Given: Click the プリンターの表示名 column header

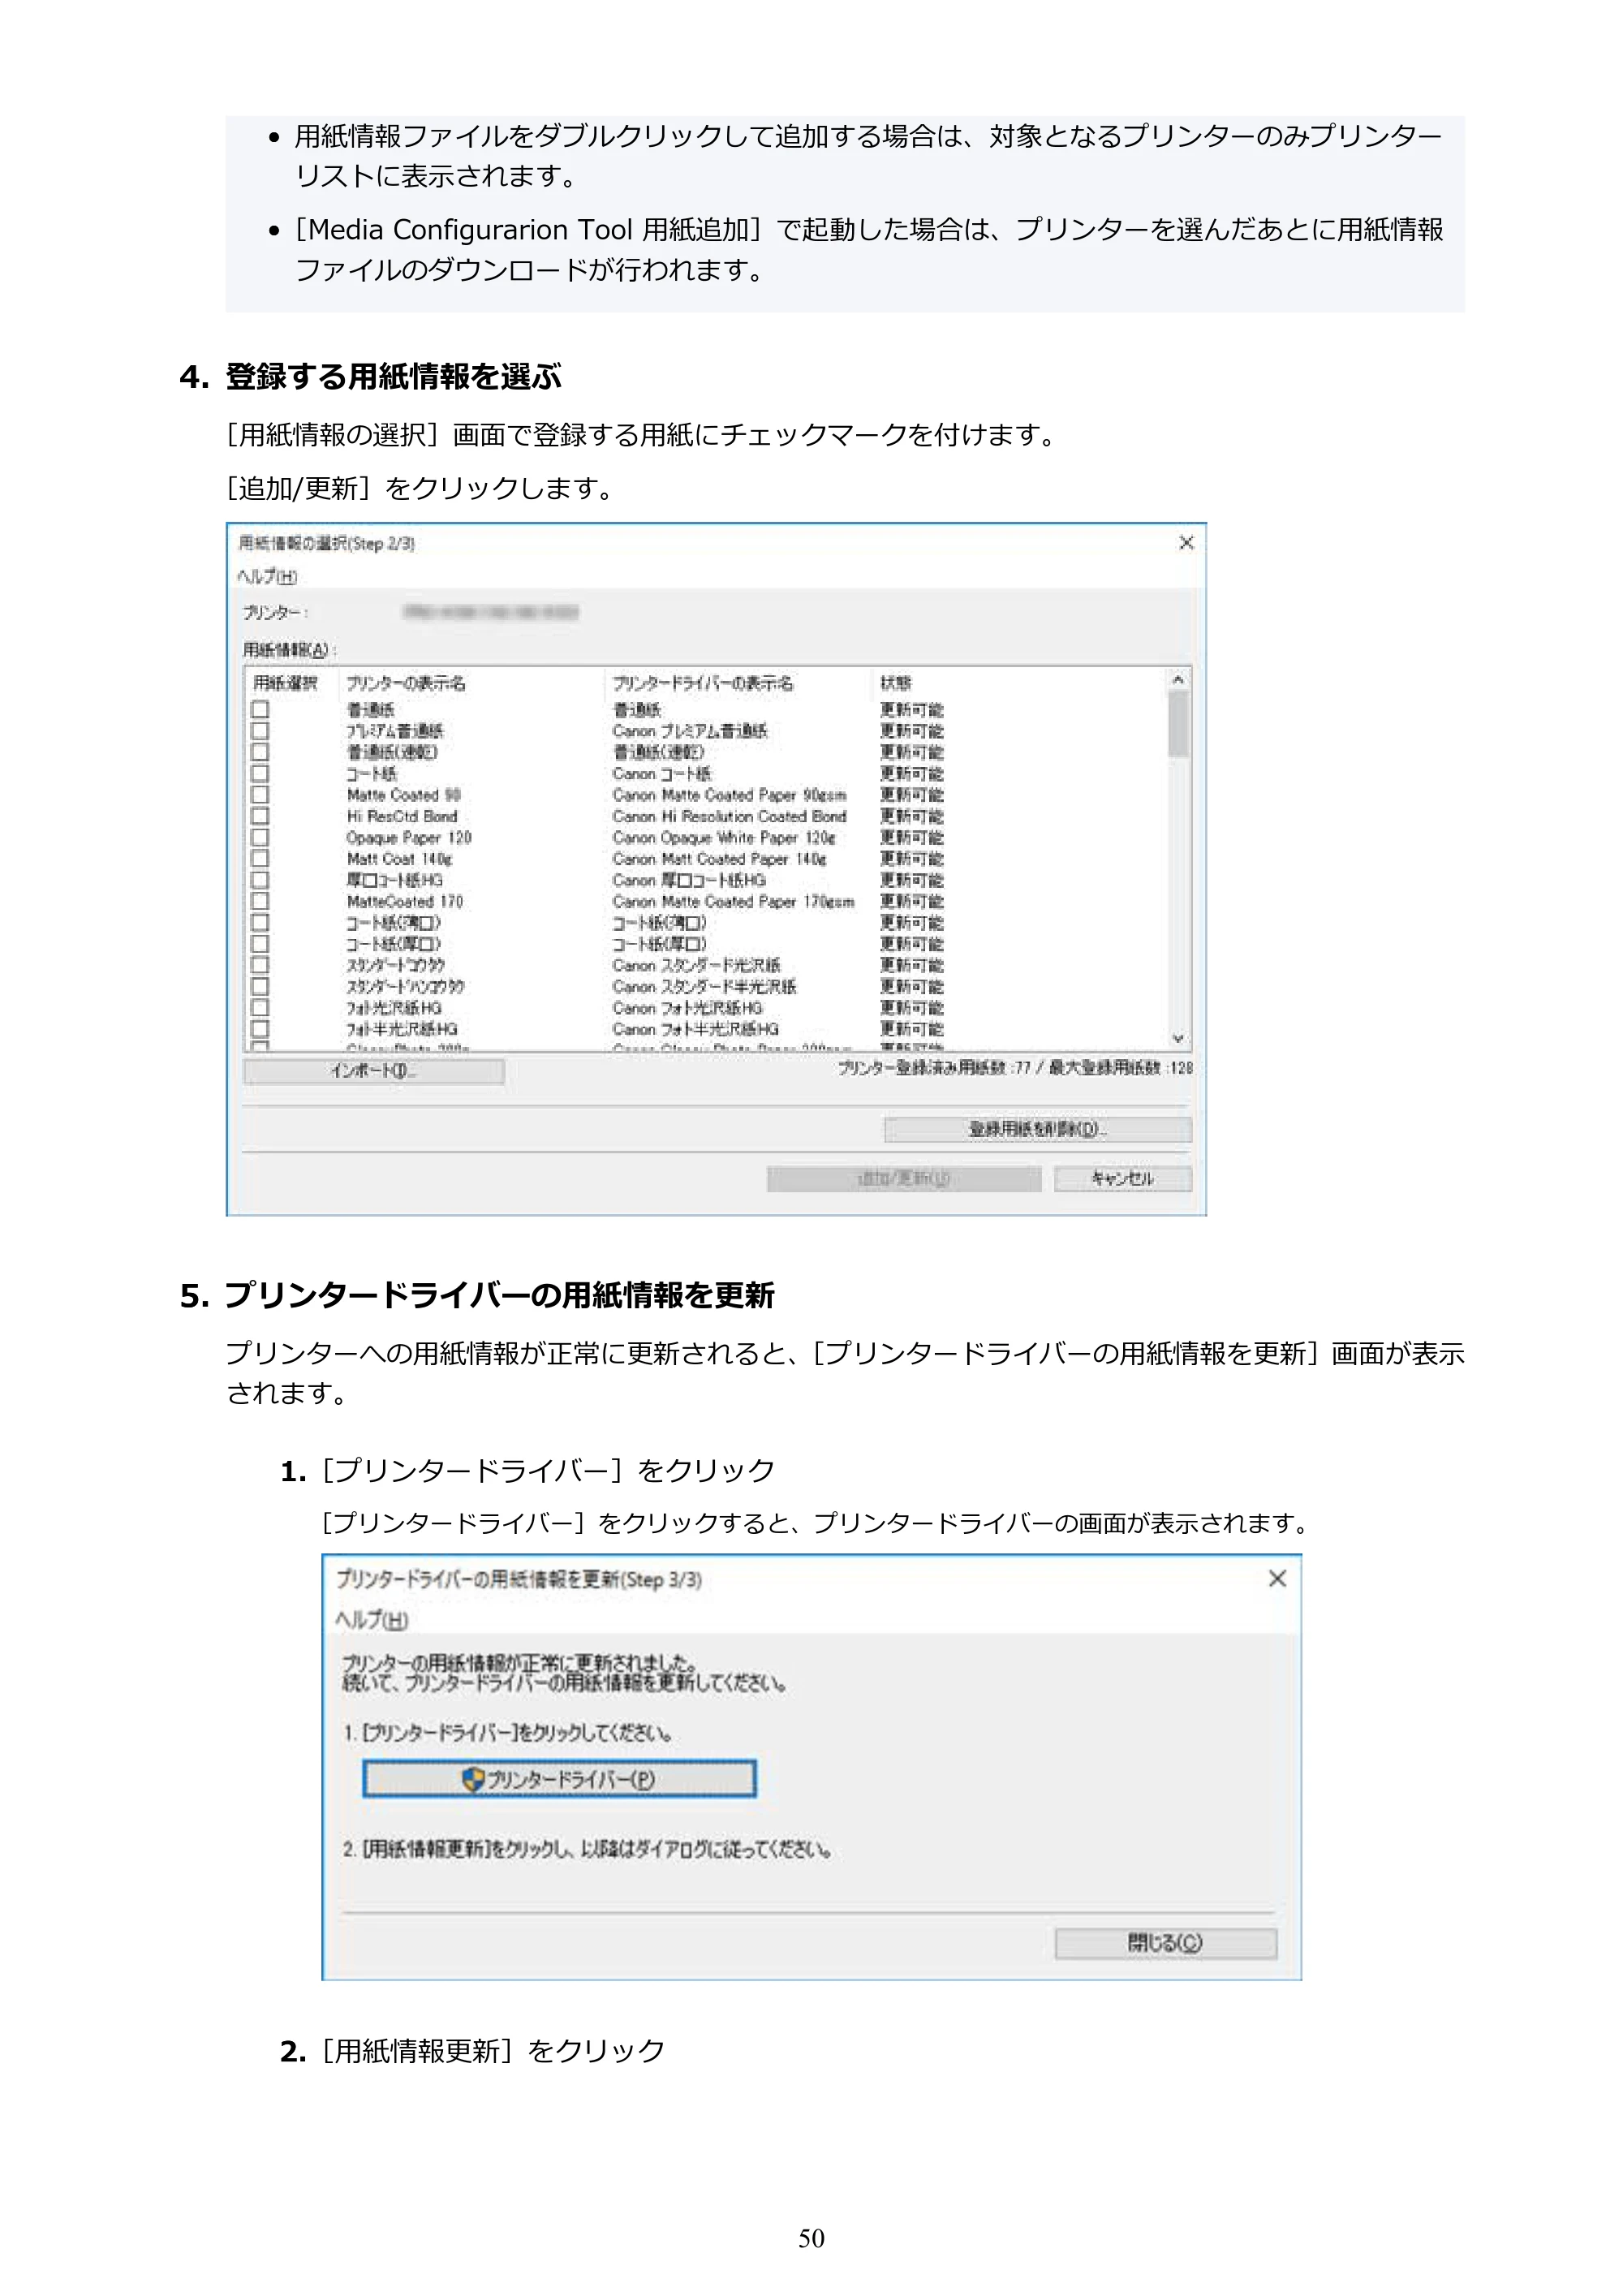Looking at the screenshot, I should tap(406, 683).
